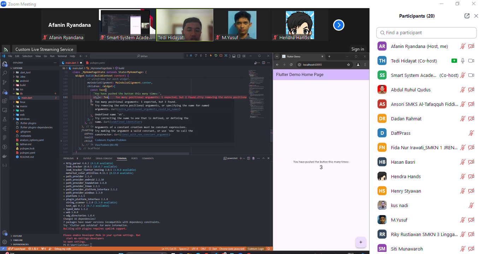Split the terminal panel
Screen dimensions: 479x254
point(248,158)
